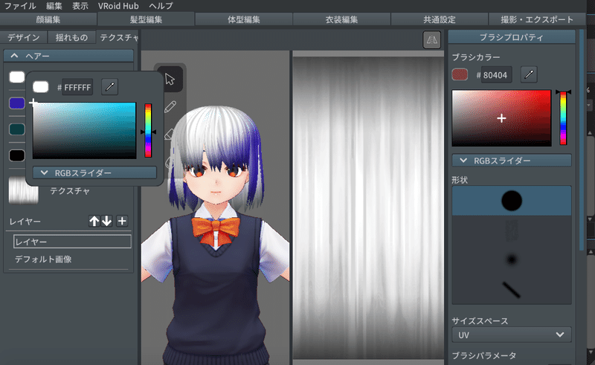
Task: Click the white hair color swatch
Action: (x=16, y=77)
